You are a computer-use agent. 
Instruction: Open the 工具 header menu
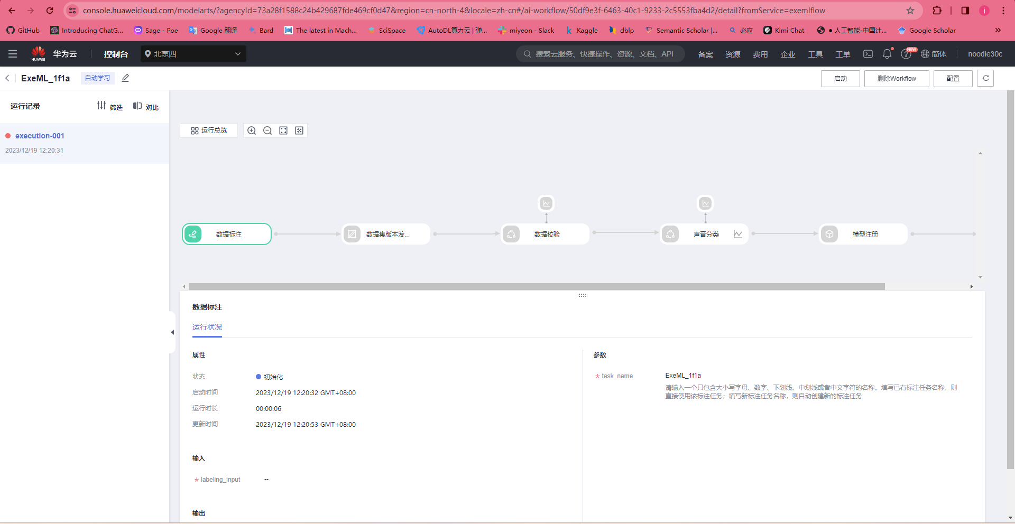[815, 54]
